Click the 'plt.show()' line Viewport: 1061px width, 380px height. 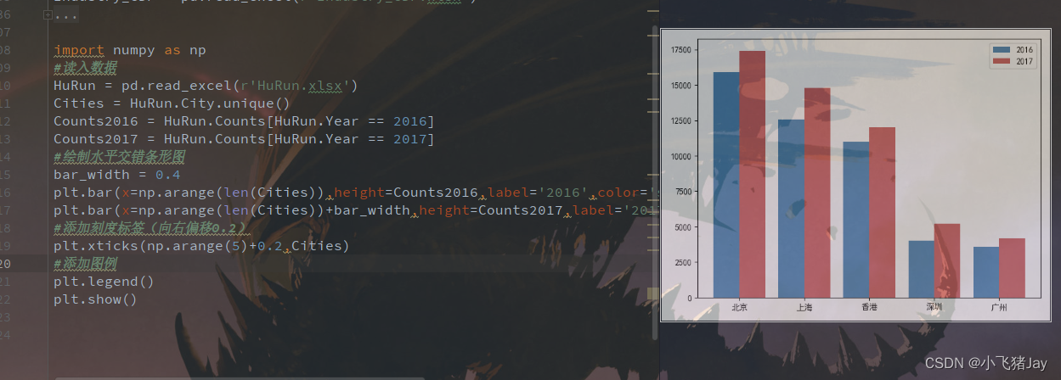click(x=95, y=299)
